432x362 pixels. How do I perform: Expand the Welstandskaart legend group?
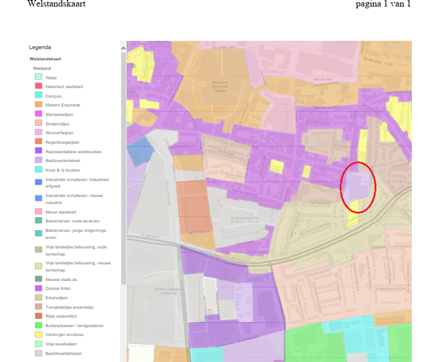point(46,59)
